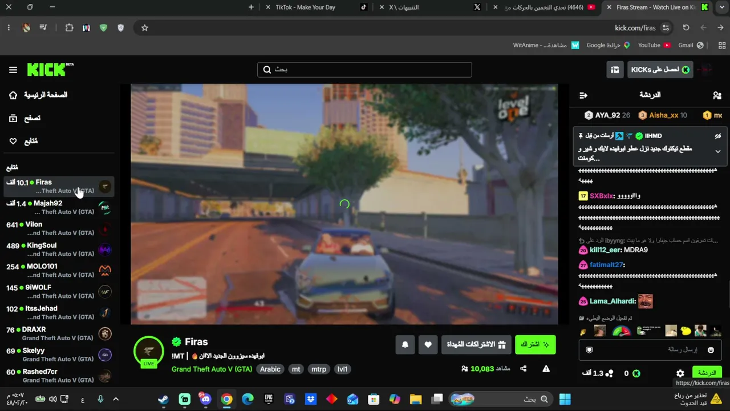Open the Chrome extensions puzzle icon

point(69,27)
